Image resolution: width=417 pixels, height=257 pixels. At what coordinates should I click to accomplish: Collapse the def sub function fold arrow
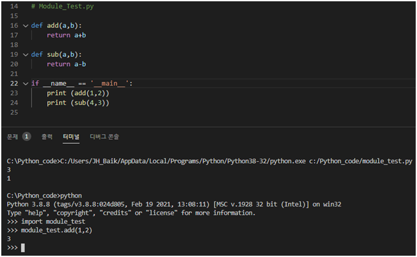[x=25, y=55]
